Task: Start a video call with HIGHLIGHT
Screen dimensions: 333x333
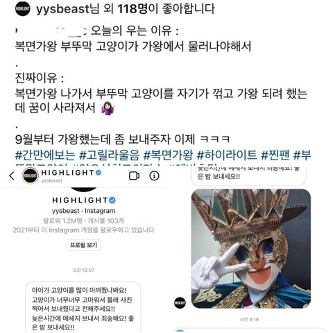Action: click(134, 176)
